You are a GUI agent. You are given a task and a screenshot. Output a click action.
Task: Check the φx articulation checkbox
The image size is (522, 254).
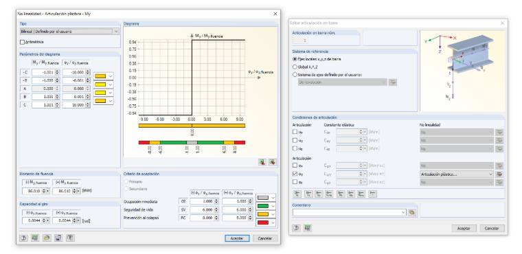(295, 165)
